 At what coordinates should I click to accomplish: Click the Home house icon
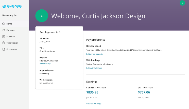pos(4,24)
